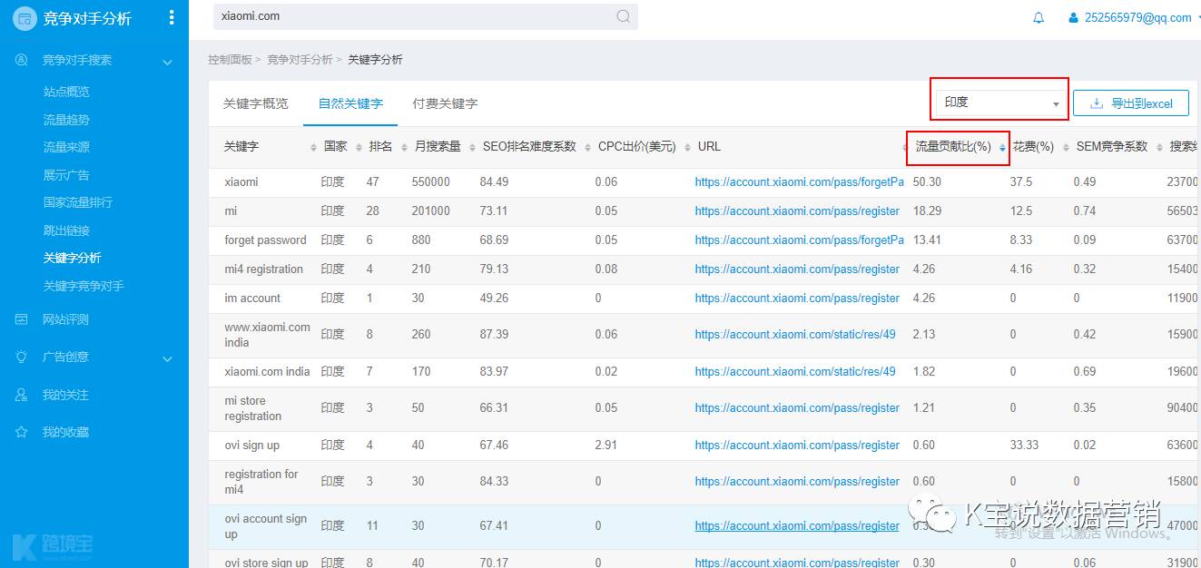
Task: Open the URL link in the xiaomi keyword row
Action: 800,181
